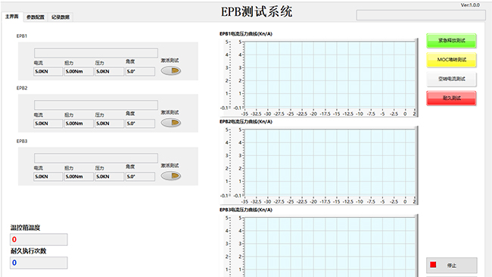Click the EPB1 wide status text box

[96, 53]
